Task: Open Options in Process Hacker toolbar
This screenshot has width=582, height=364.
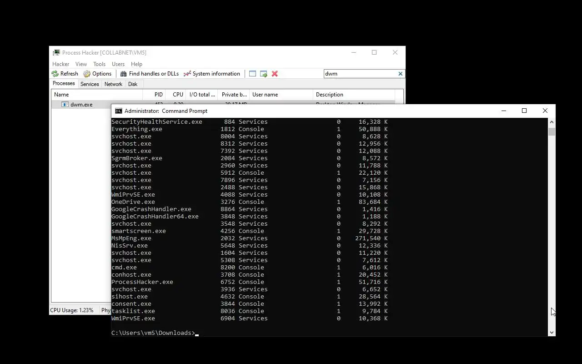Action: tap(97, 74)
